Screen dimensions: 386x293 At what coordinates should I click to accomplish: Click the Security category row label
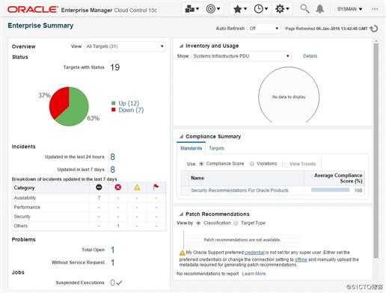22,217
